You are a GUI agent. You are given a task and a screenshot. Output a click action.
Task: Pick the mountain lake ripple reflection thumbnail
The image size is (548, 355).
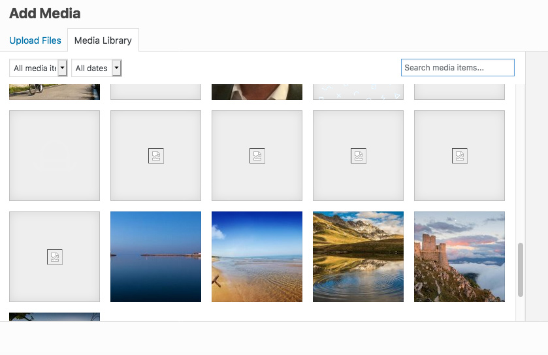(358, 256)
